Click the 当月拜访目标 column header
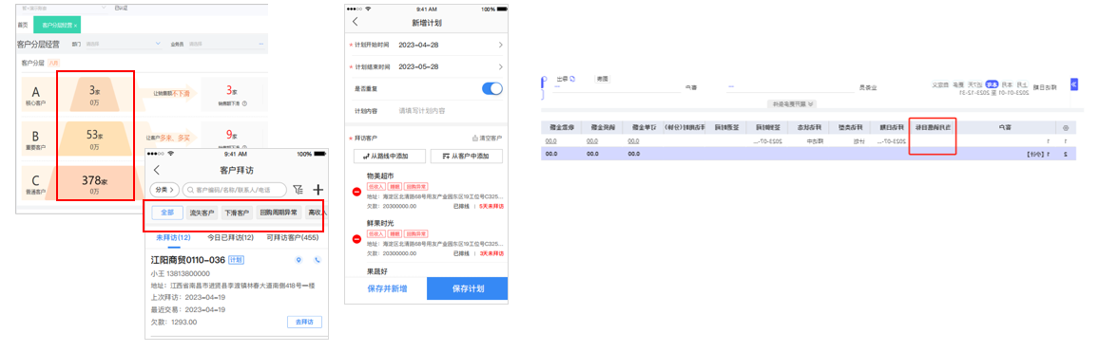Image resolution: width=1117 pixels, height=352 pixels. (x=934, y=128)
